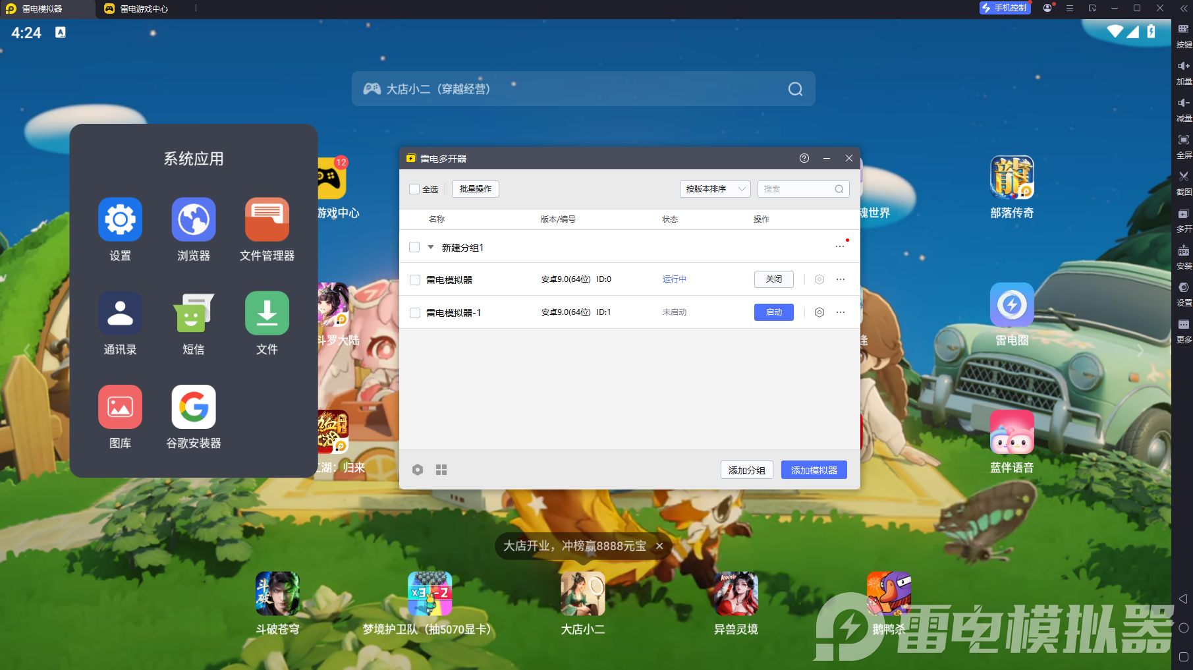Screen dimensions: 1193x670
Task: Launch the 斗破苍穹 game
Action: (x=277, y=593)
